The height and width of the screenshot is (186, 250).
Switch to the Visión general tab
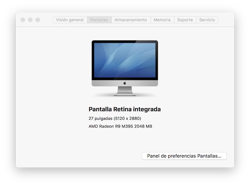point(70,20)
